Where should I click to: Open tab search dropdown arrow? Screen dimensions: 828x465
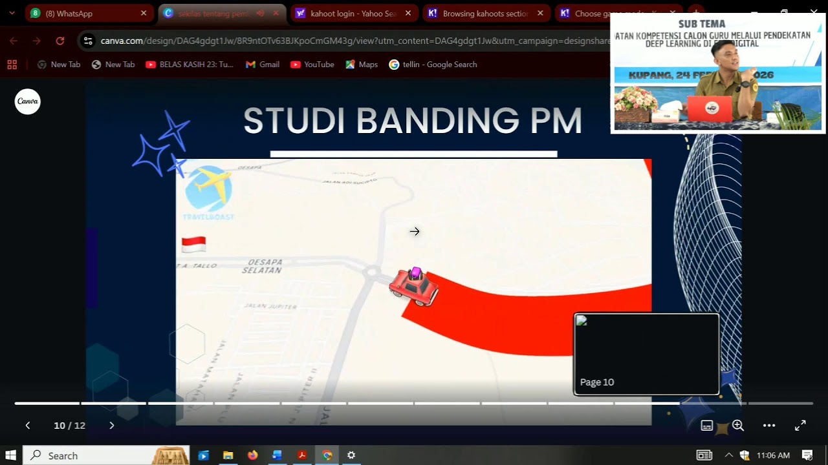pos(12,13)
